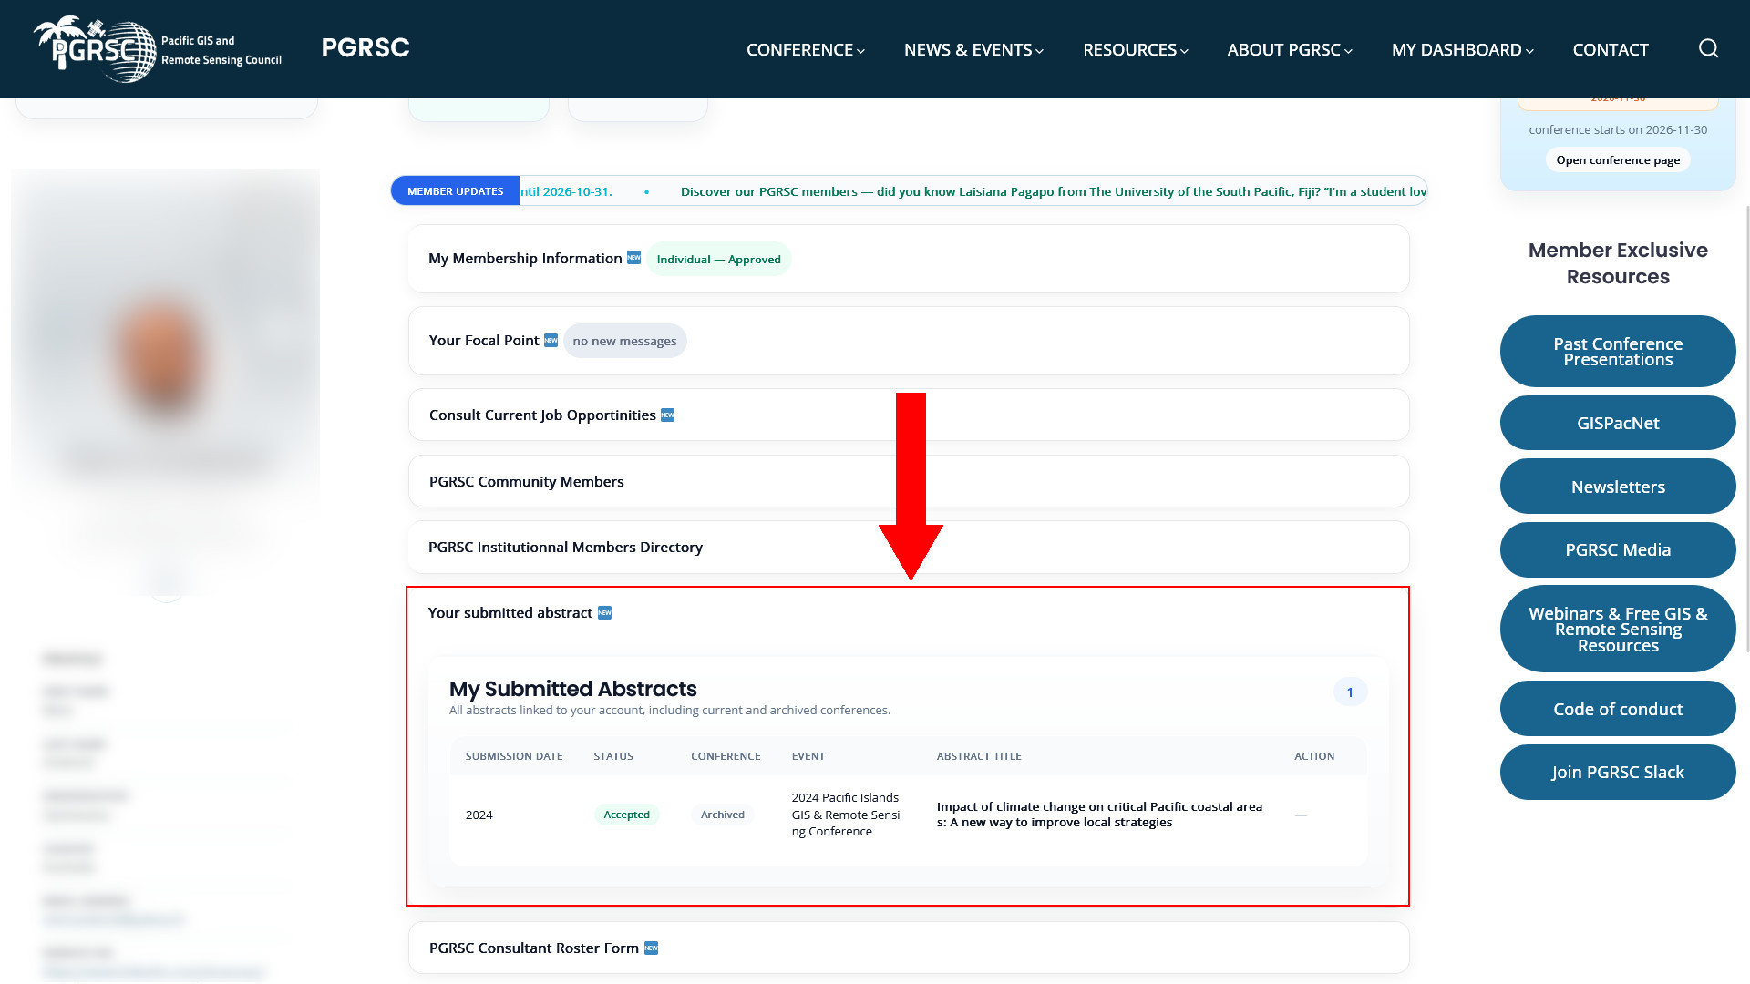Click the Individual — Approved membership badge
This screenshot has width=1750, height=984.
tap(718, 259)
